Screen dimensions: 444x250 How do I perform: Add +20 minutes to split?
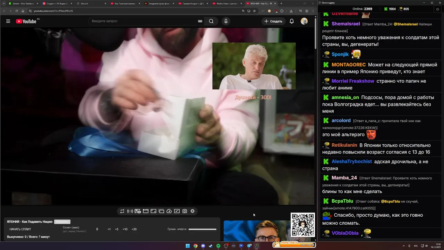(134, 229)
